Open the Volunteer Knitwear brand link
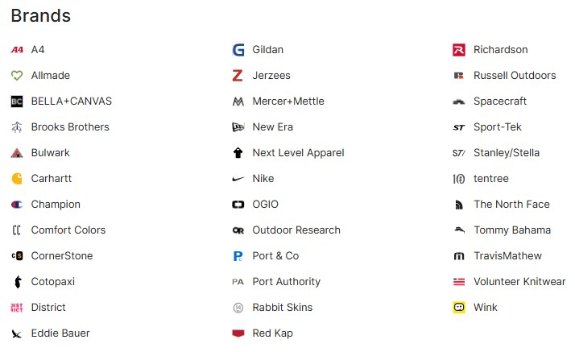This screenshot has width=575, height=352. tap(519, 282)
